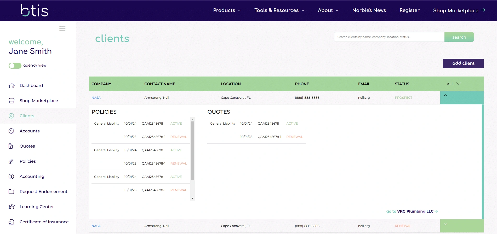Click the Learning Center graduation cap icon
Image resolution: width=497 pixels, height=234 pixels.
[12, 207]
